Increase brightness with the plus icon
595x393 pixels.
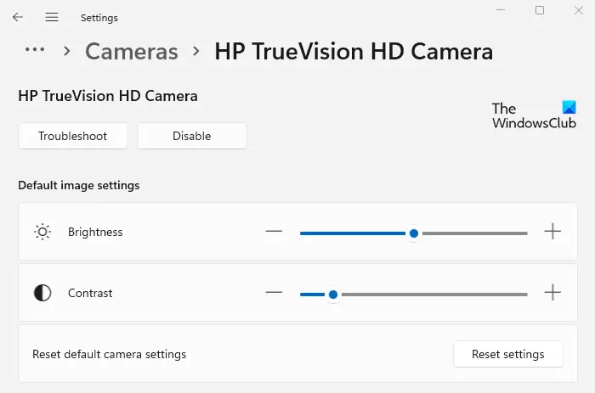pyautogui.click(x=552, y=231)
